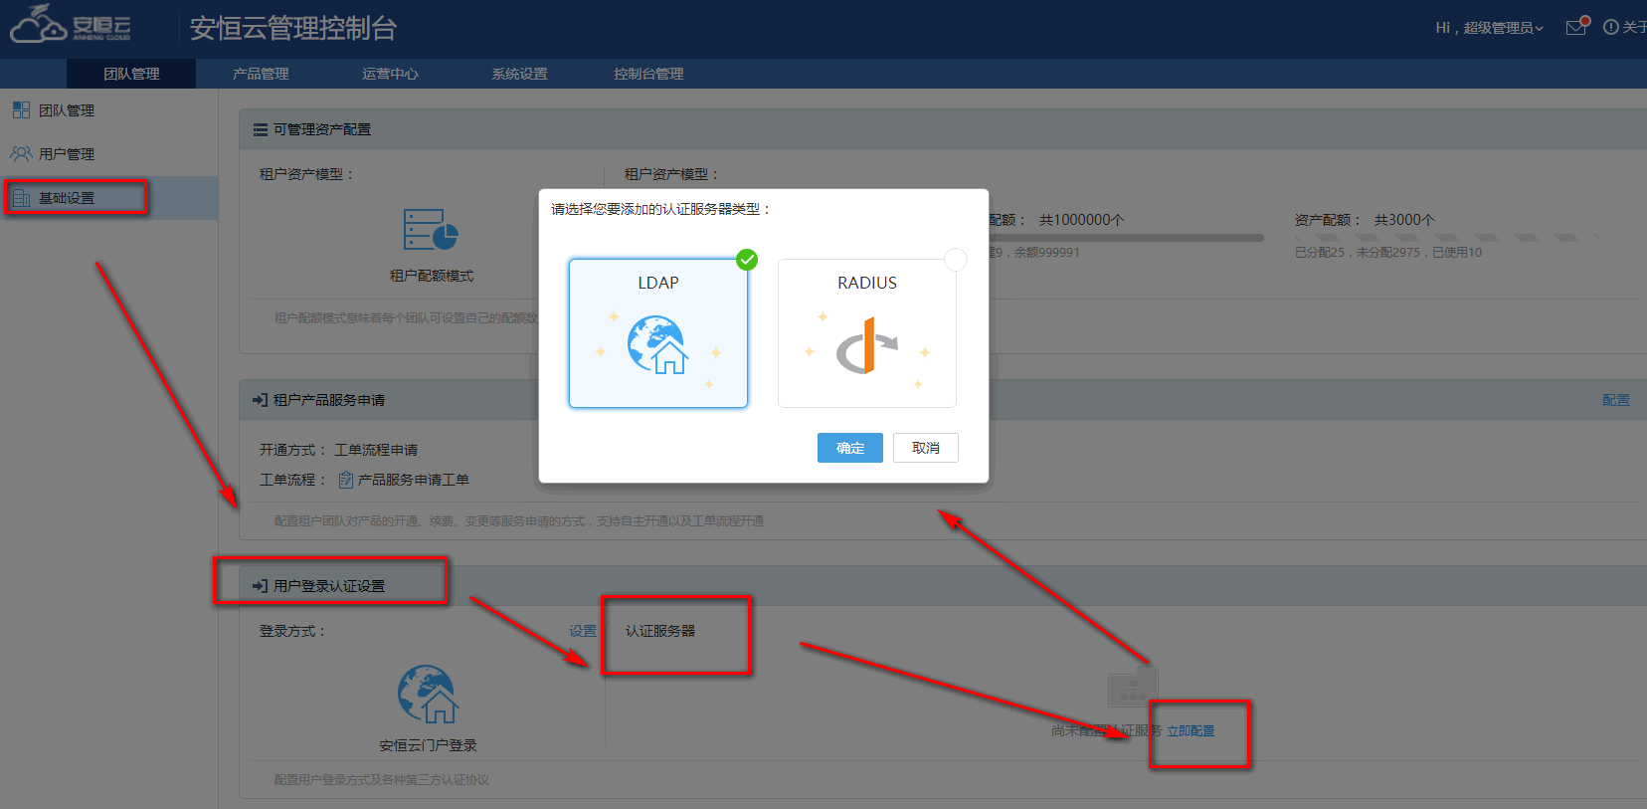This screenshot has height=809, width=1647.
Task: Switch to the 产品管理 tab
Action: (261, 74)
